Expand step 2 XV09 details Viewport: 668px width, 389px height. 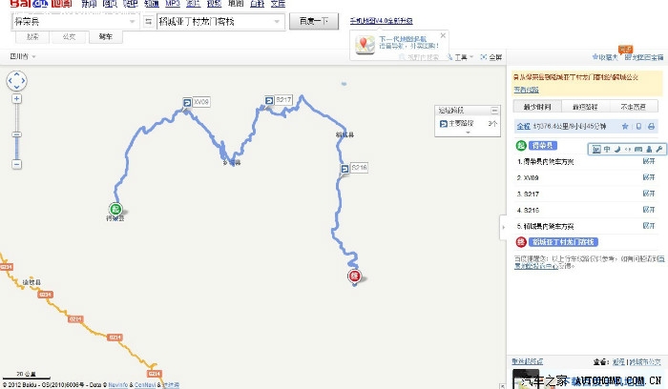pyautogui.click(x=649, y=177)
